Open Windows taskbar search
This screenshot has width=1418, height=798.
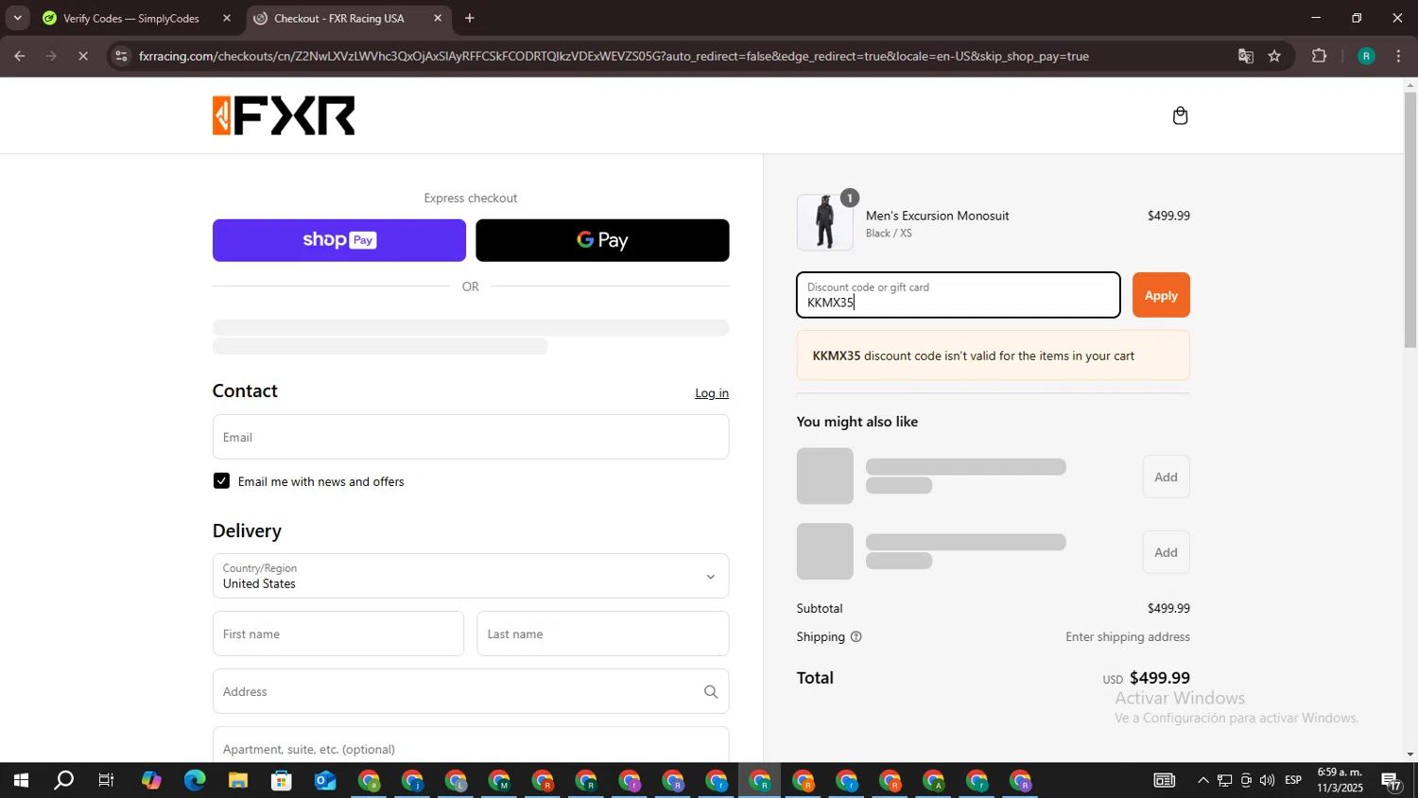pos(63,781)
